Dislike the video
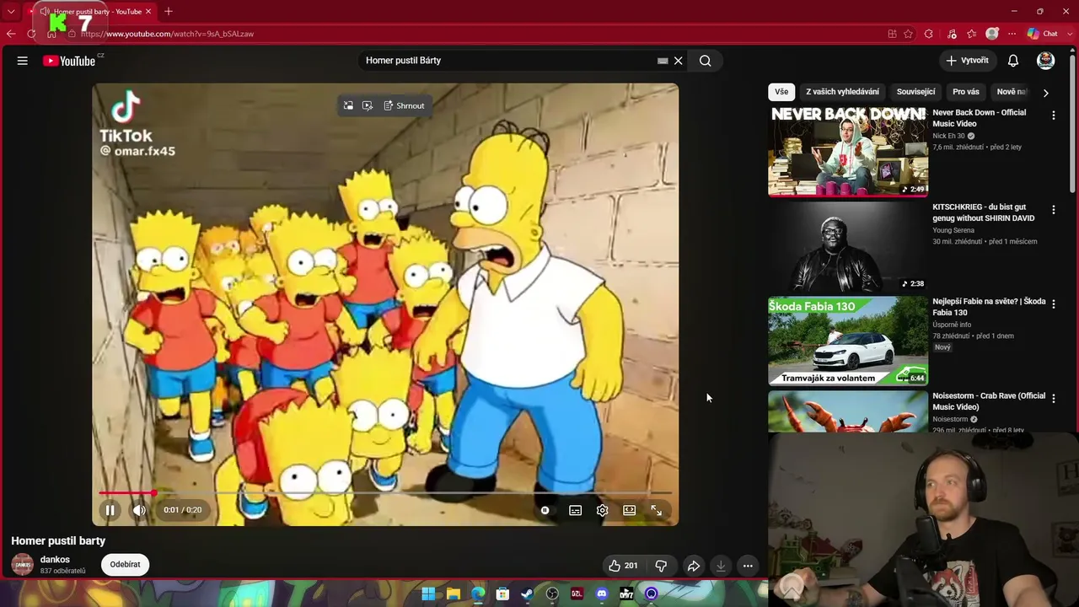 (661, 566)
